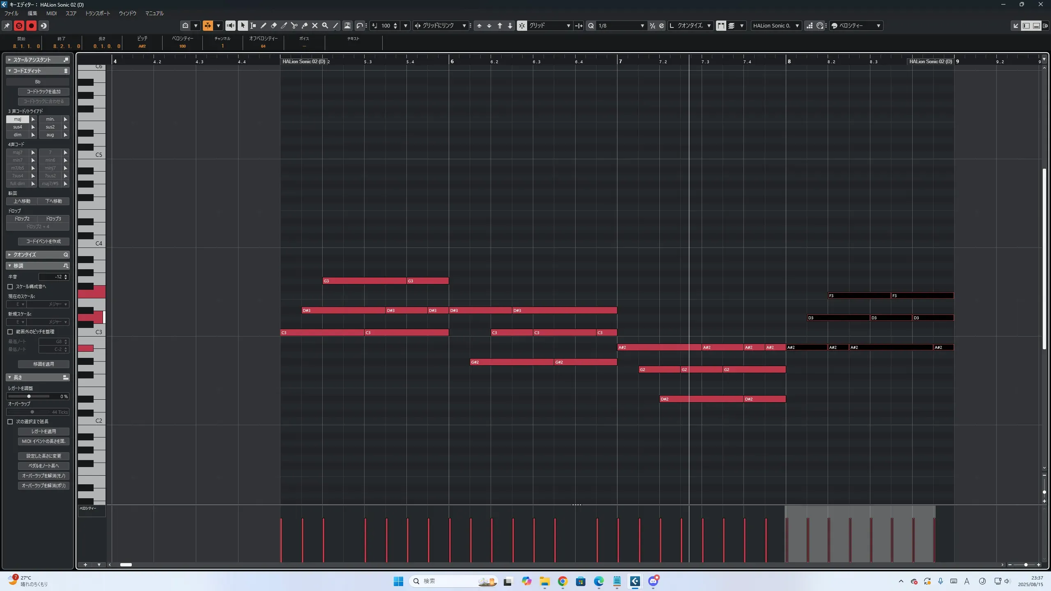This screenshot has height=591, width=1051.
Task: Select the Mute X tool
Action: pyautogui.click(x=315, y=25)
